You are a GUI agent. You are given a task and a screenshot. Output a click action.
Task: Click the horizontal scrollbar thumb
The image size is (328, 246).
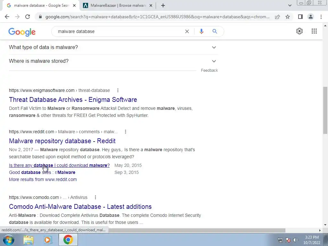pos(197,230)
